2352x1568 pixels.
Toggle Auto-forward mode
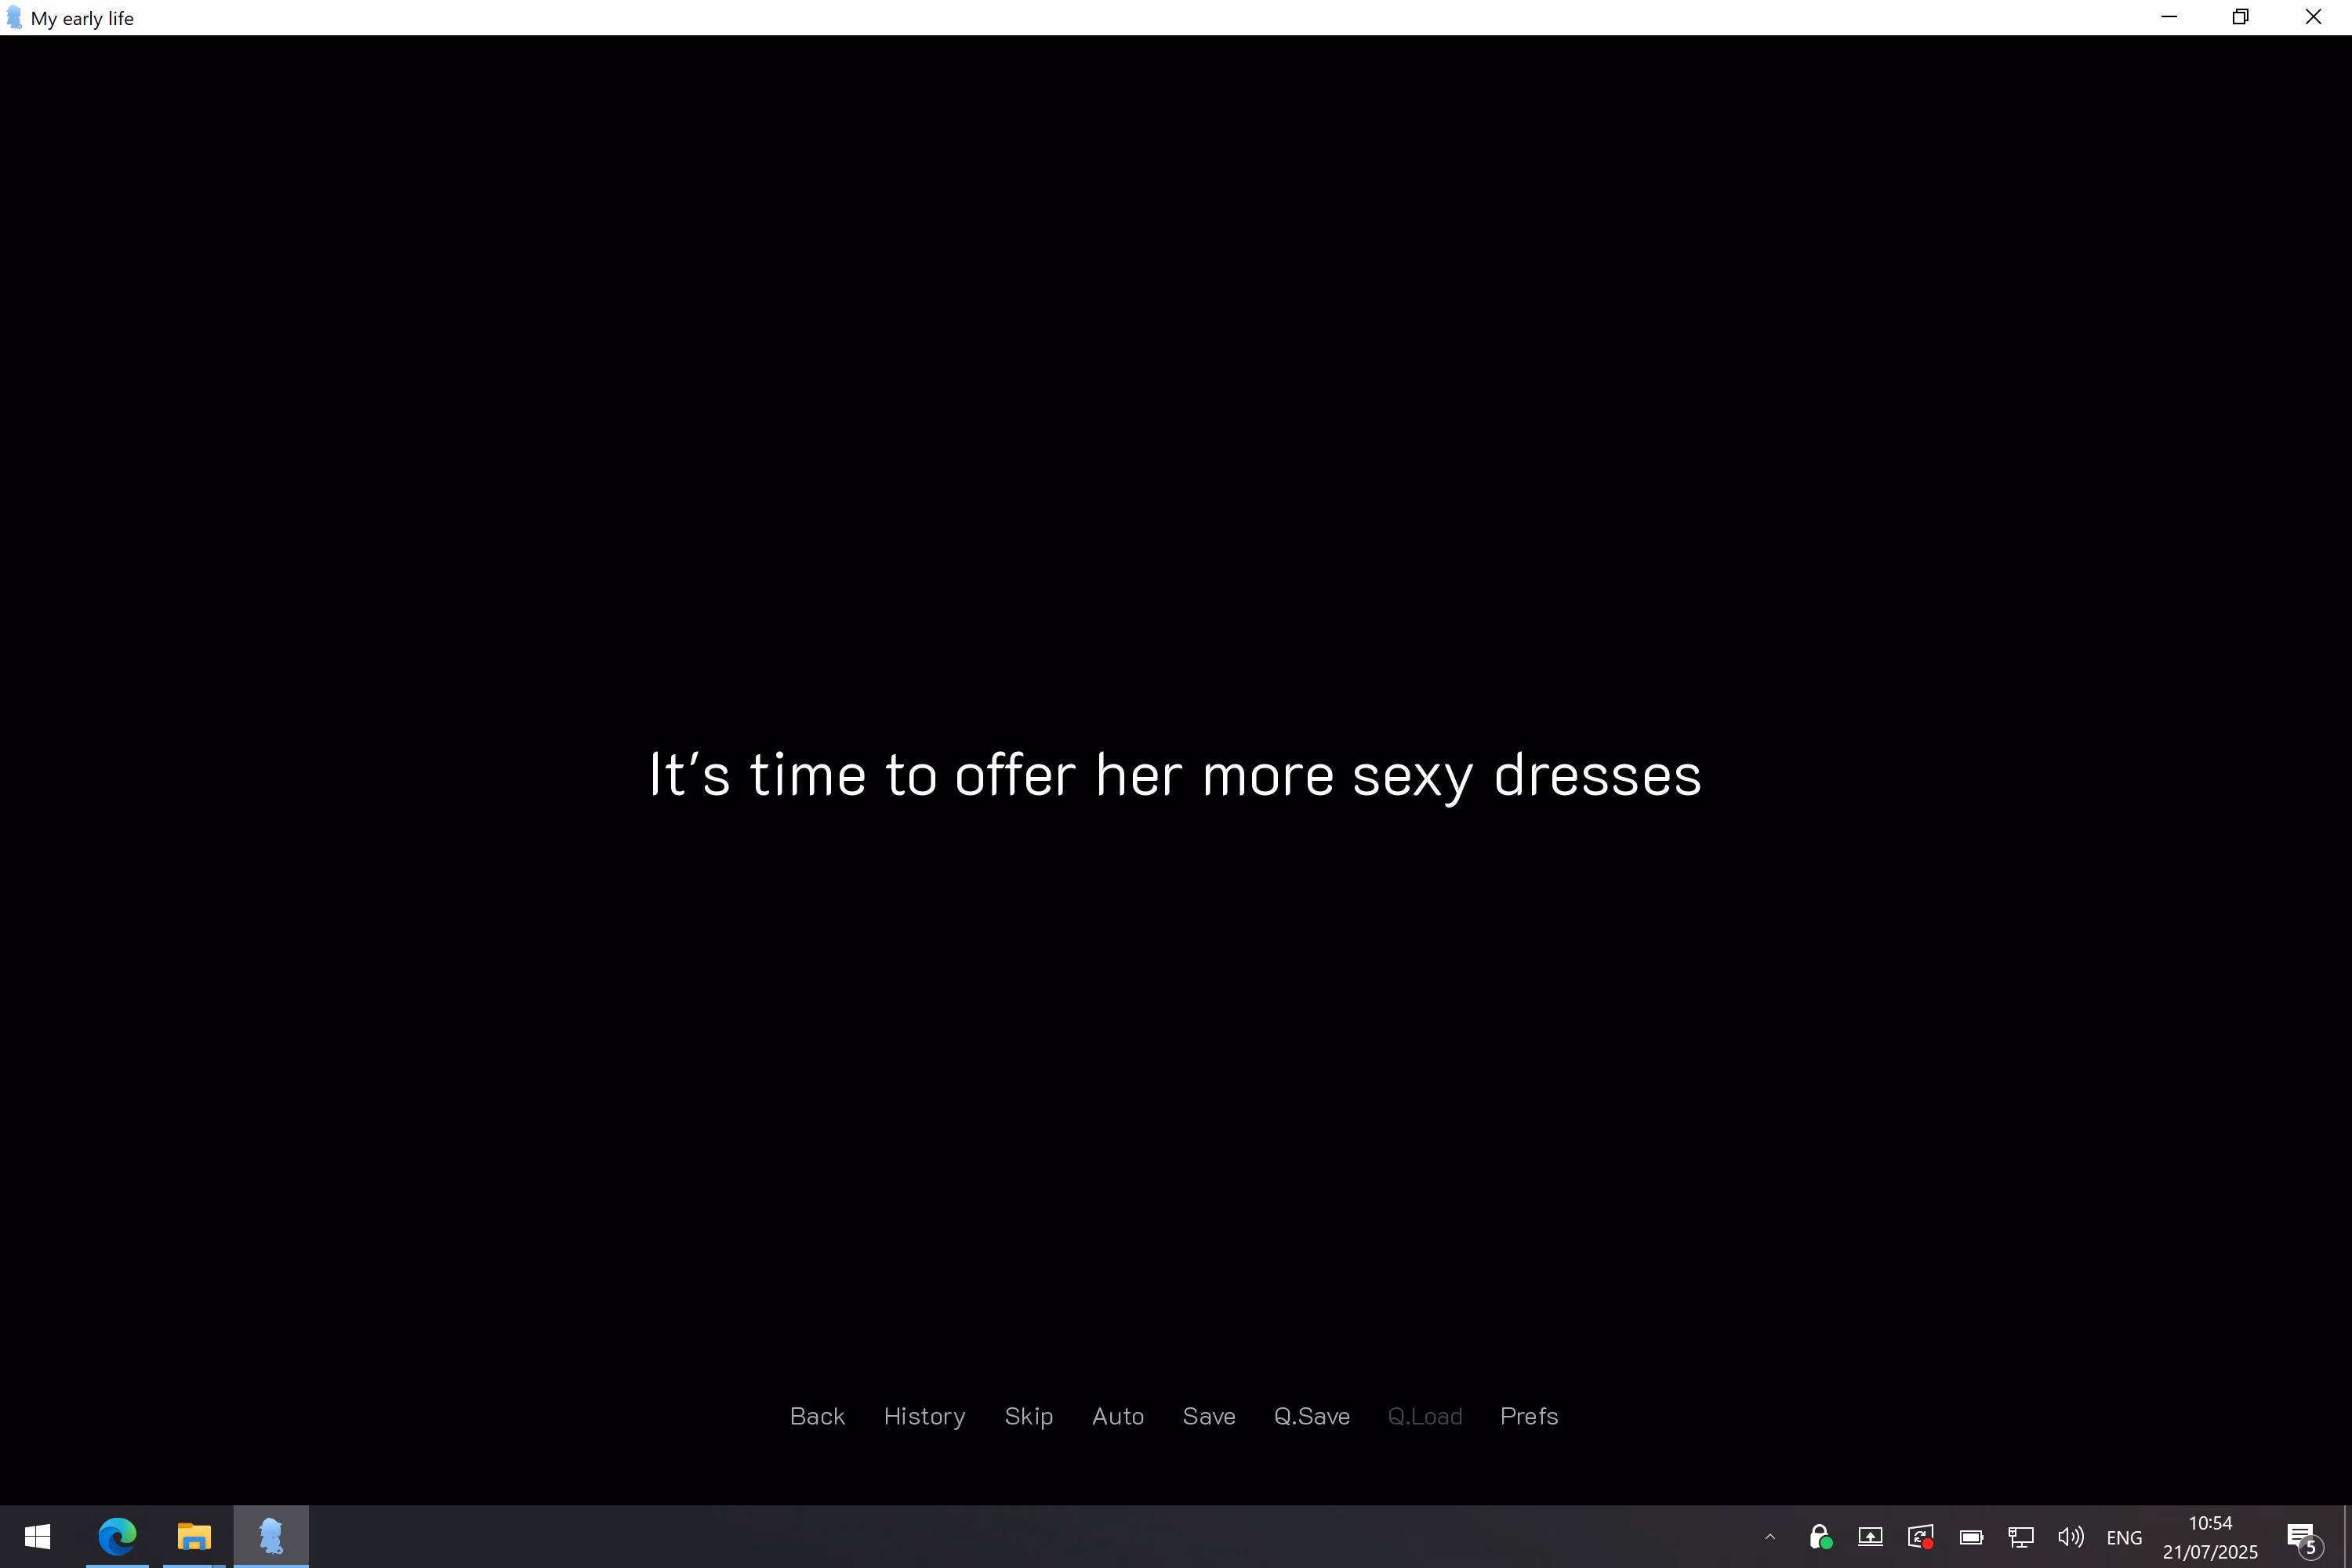[x=1117, y=1416]
